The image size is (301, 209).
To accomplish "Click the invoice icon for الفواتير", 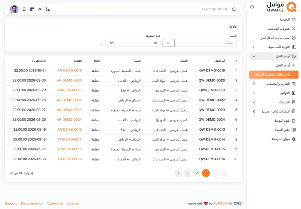I will tap(293, 93).
